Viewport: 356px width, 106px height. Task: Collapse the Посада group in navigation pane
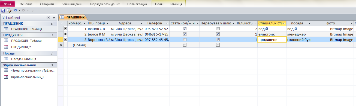(x=52, y=53)
